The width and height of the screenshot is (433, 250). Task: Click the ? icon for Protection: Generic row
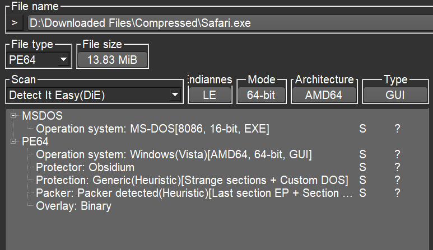pos(397,180)
